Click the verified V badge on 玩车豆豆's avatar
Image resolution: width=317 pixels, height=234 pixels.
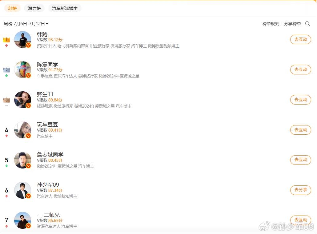coord(29,136)
